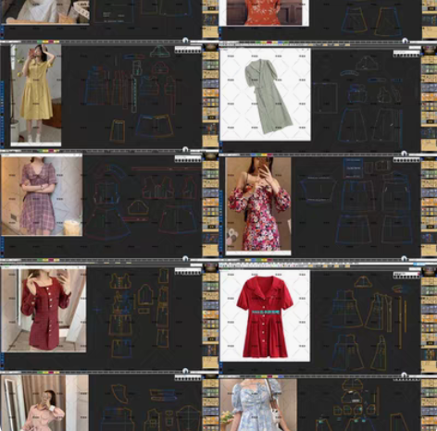Open the purple plaid dress photo
437x431 pixels.
click(42, 195)
